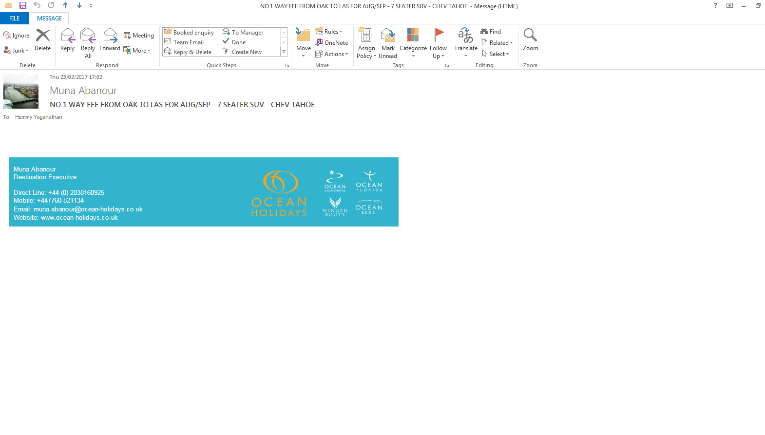Click sender name Muna Abanour
This screenshot has height=435, width=765.
(83, 91)
